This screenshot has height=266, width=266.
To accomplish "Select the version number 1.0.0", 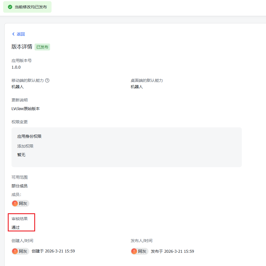I will (16, 67).
